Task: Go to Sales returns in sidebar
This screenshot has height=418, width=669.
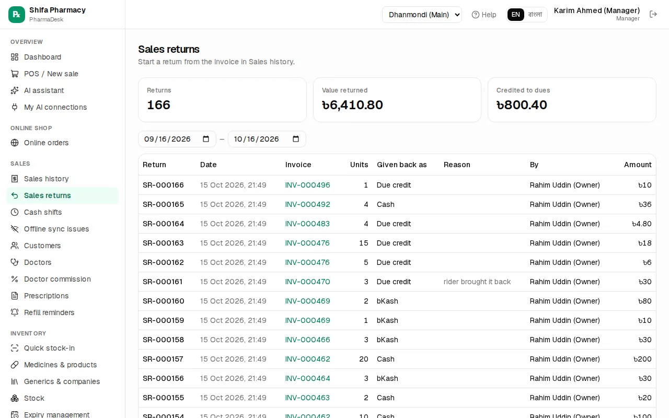Action: tap(63, 195)
